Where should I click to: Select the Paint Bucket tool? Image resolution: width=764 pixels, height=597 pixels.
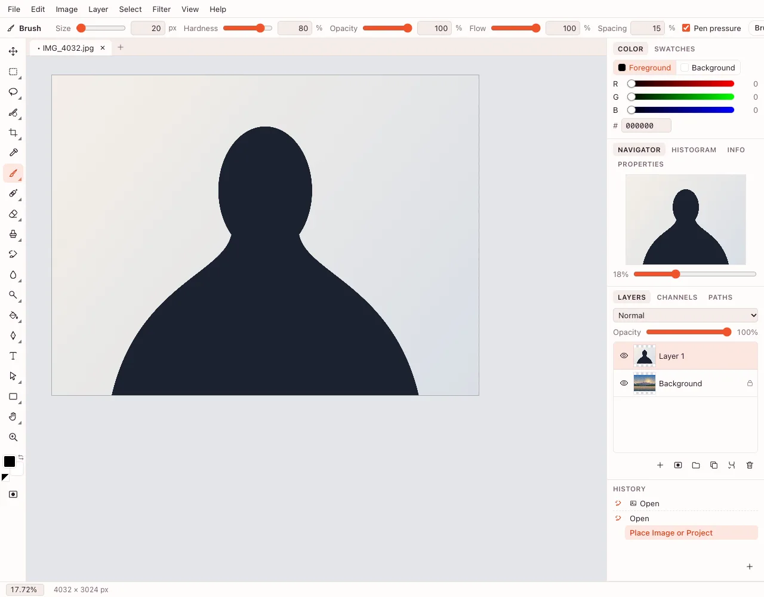[13, 315]
